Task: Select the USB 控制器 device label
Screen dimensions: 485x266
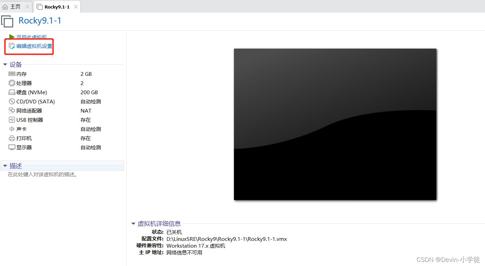Action: tap(30, 120)
